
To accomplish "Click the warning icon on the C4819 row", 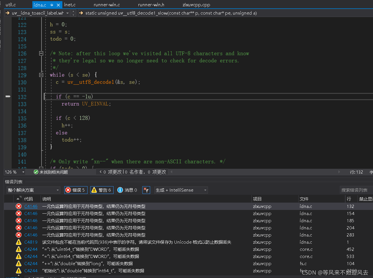I will (x=19, y=242).
